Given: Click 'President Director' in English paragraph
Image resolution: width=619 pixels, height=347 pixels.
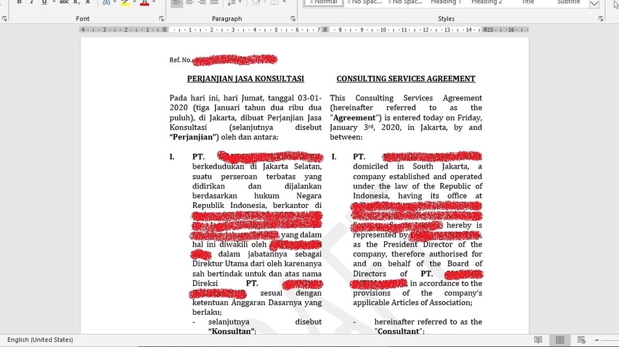Looking at the screenshot, I should pyautogui.click(x=414, y=244).
